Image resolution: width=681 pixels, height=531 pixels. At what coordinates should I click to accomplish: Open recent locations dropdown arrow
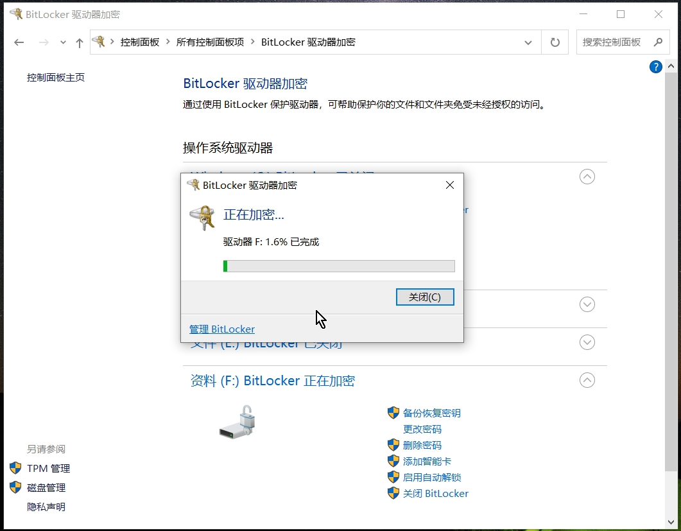(63, 42)
